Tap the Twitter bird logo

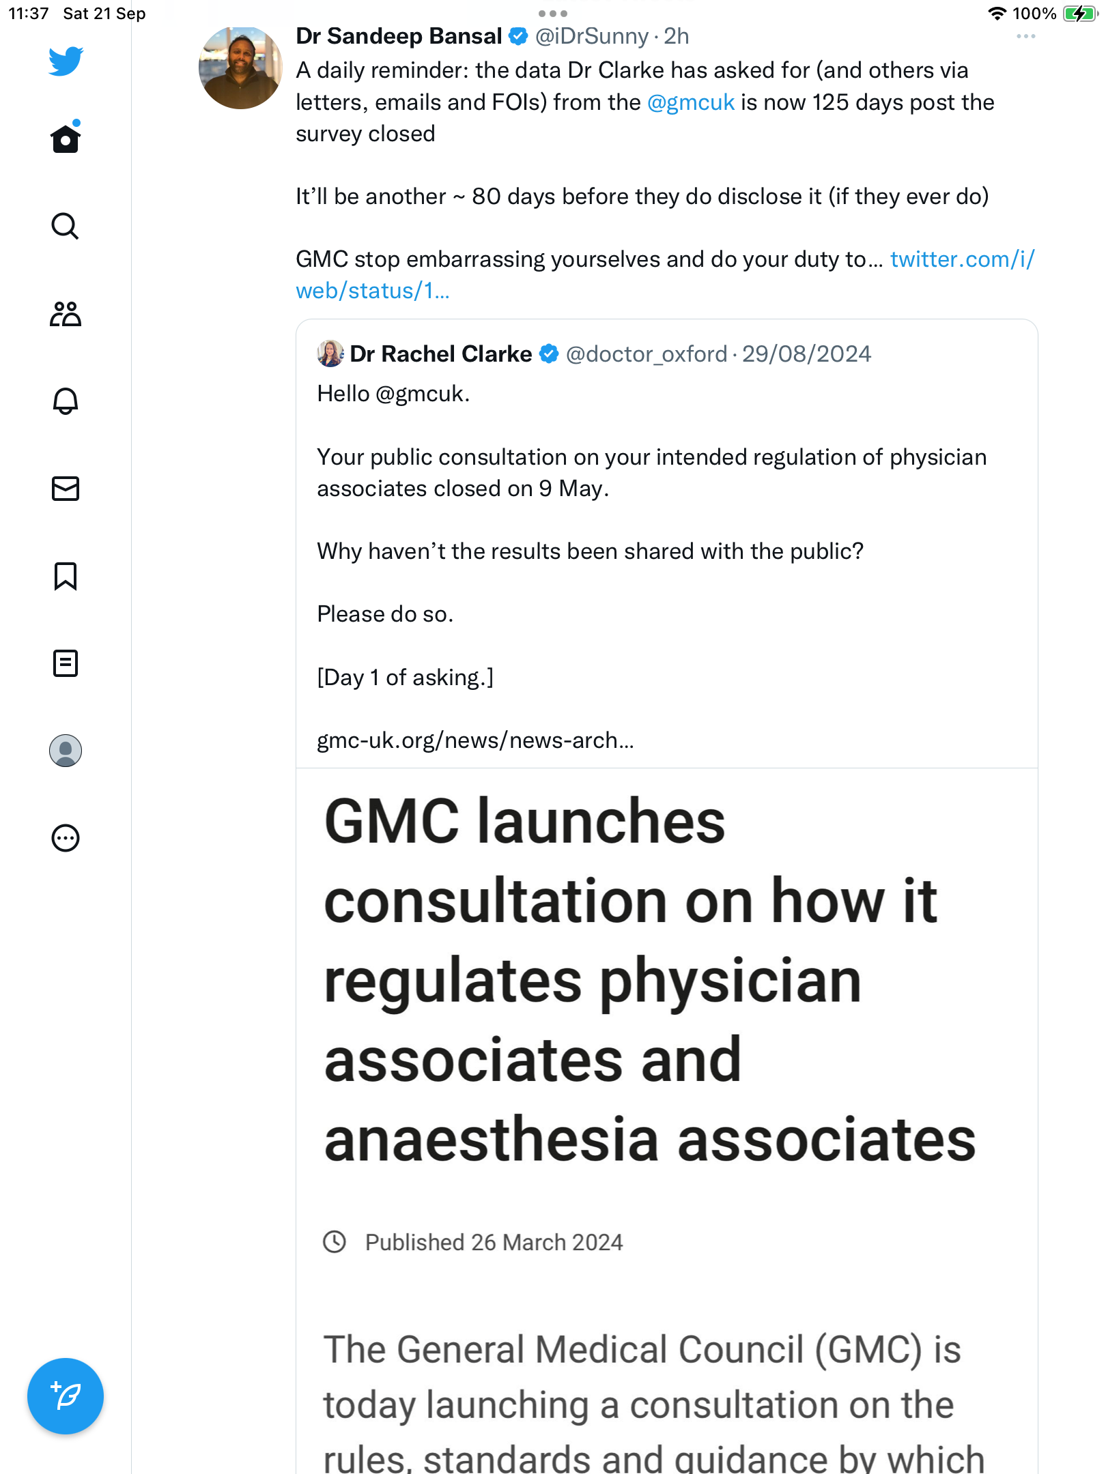click(66, 61)
